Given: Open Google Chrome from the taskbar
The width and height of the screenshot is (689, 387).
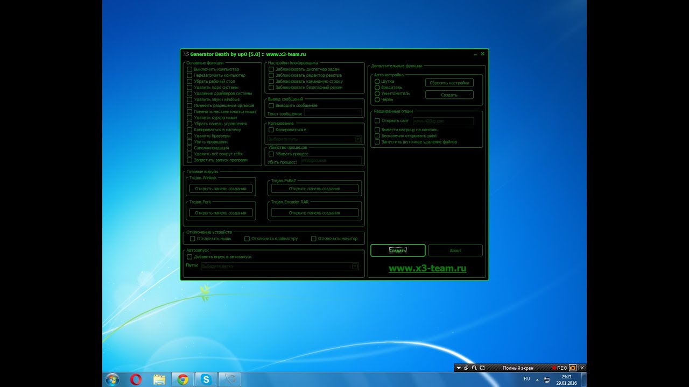Looking at the screenshot, I should [182, 379].
